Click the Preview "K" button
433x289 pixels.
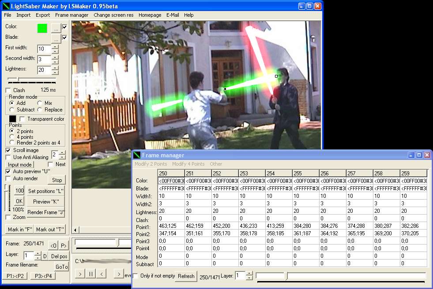click(x=46, y=201)
